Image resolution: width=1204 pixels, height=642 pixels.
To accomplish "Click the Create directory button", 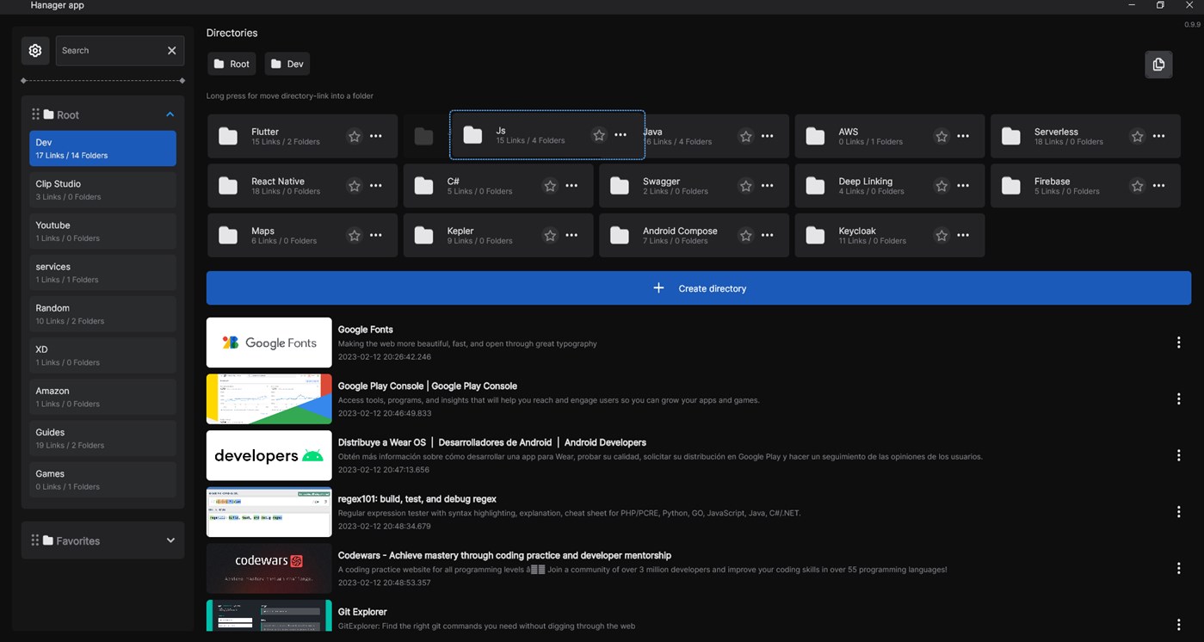I will pos(699,288).
